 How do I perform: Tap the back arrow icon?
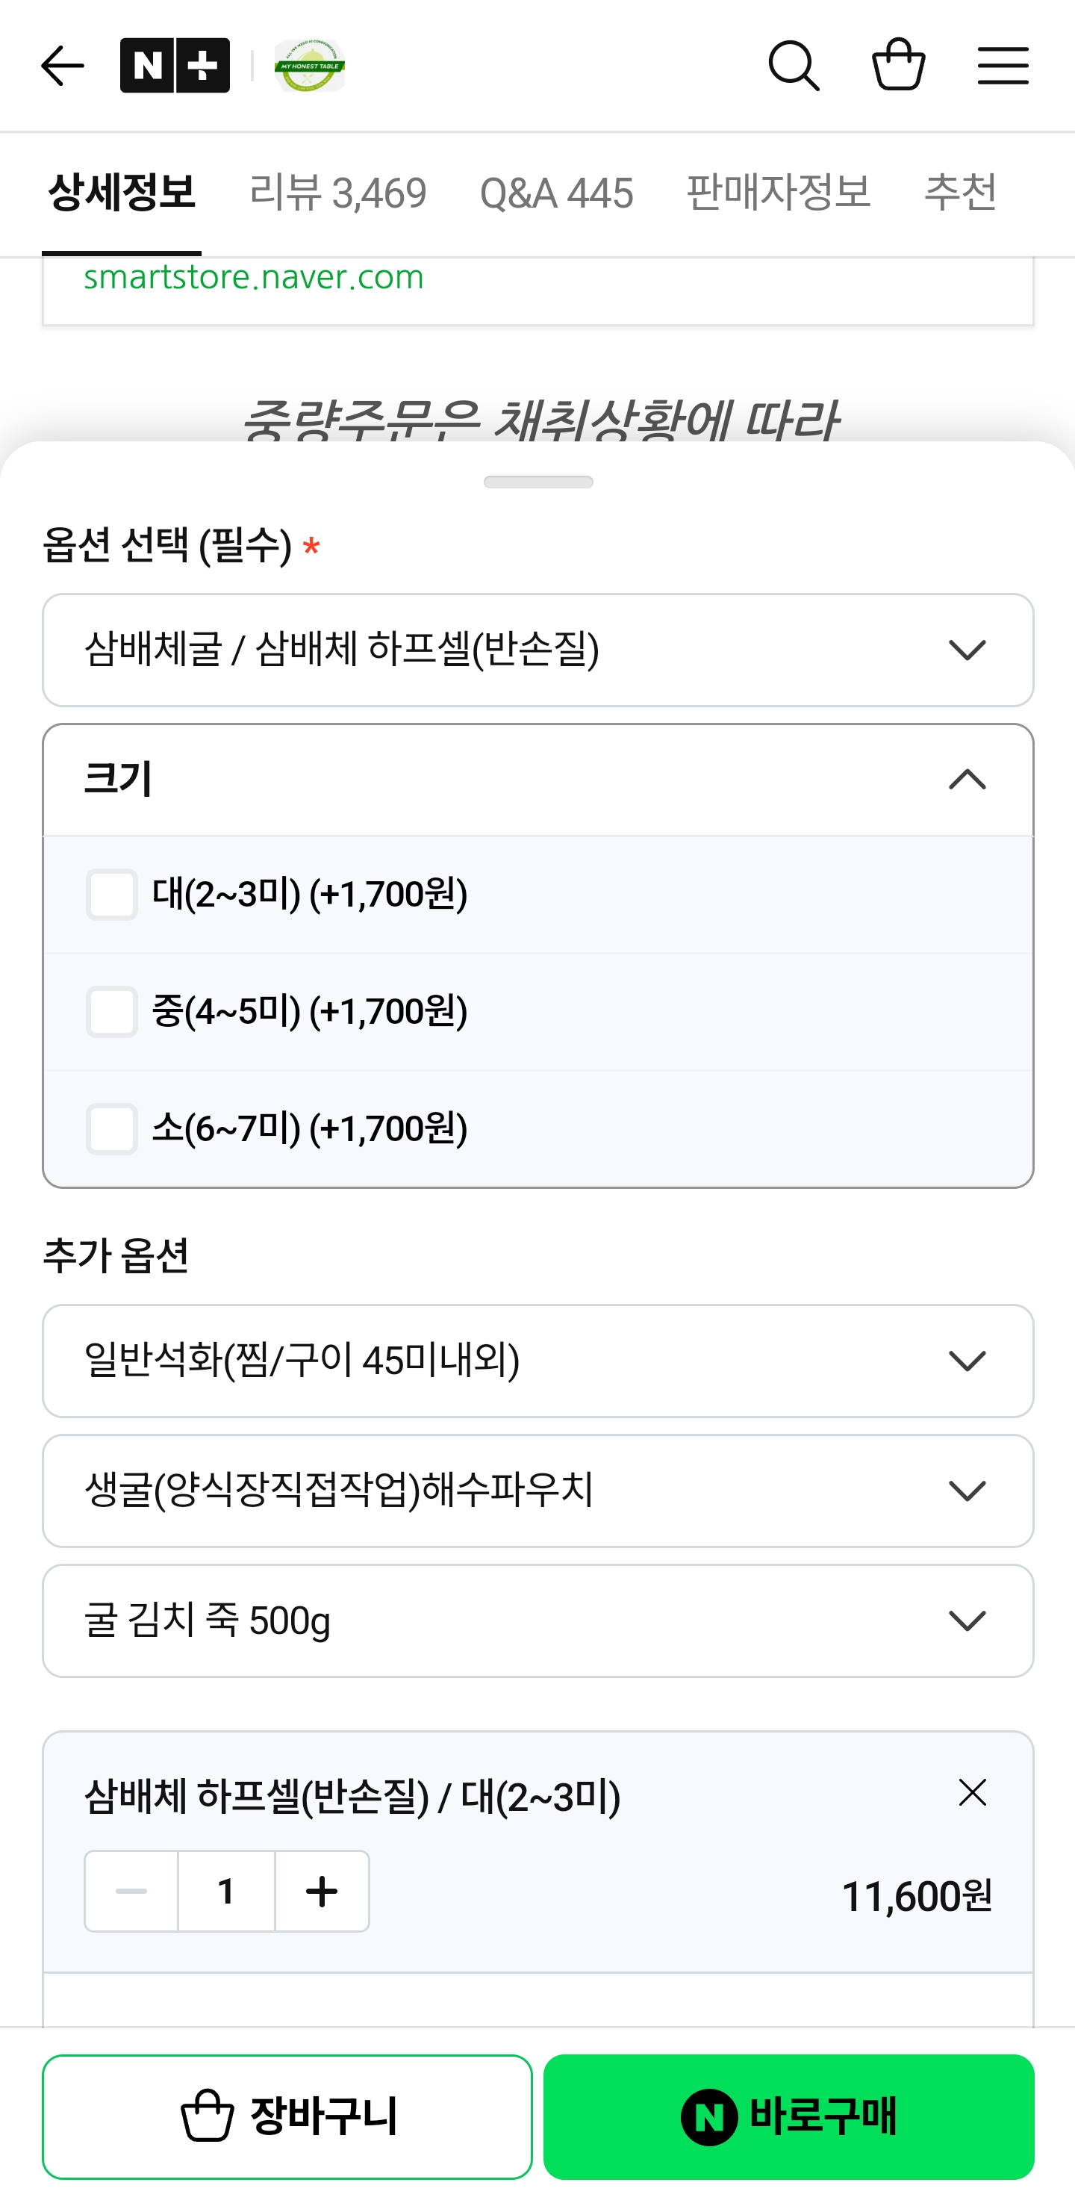[x=63, y=66]
